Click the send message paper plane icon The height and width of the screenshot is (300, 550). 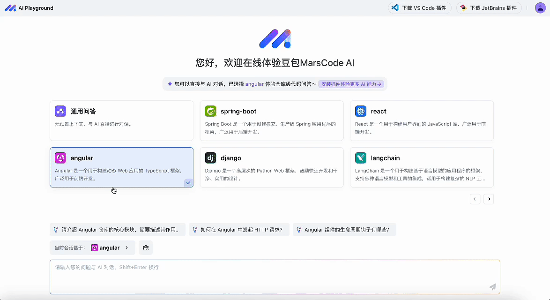[492, 287]
